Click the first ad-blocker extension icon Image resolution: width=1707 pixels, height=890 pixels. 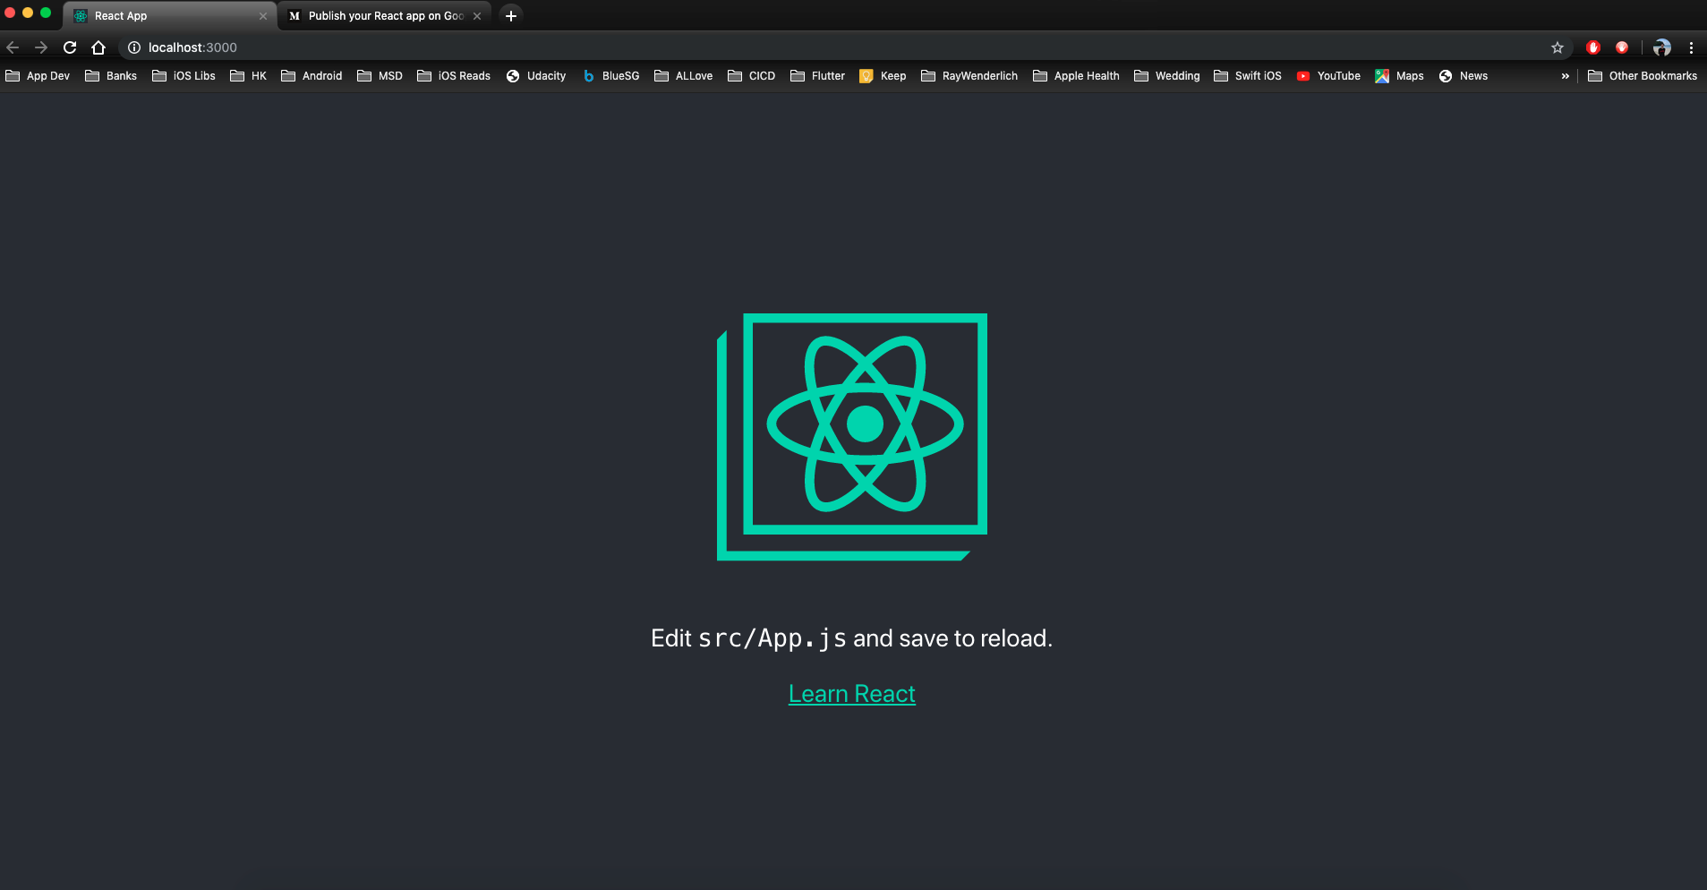1593,47
